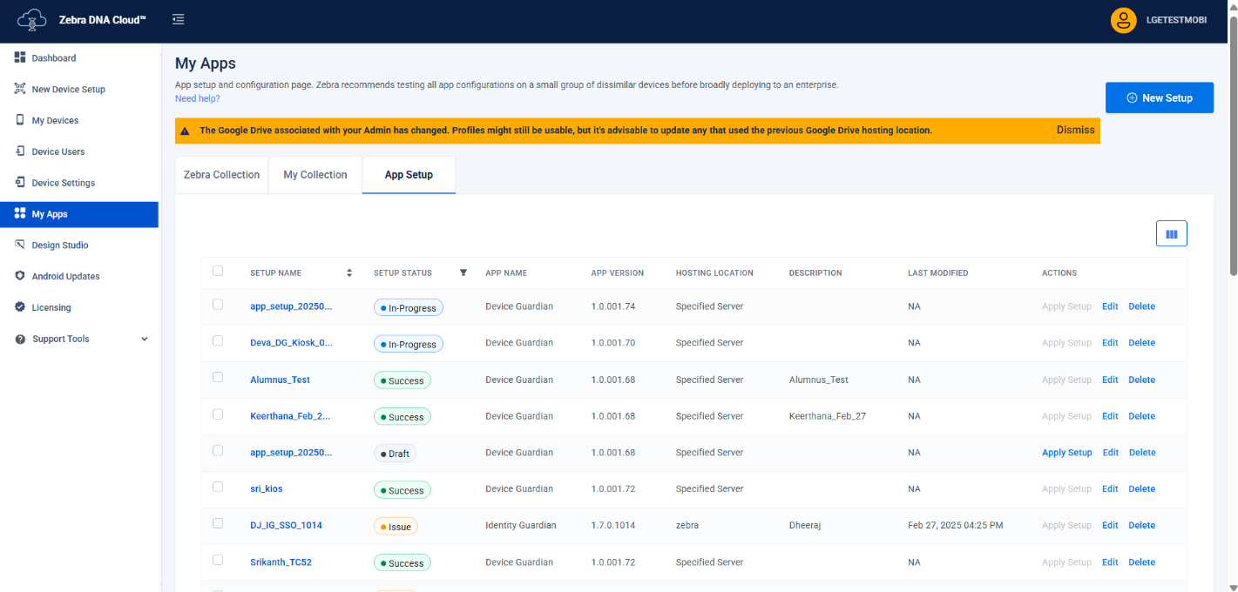Toggle the select-all checkbox in table header
Screen dimensions: 1238x592
point(218,272)
